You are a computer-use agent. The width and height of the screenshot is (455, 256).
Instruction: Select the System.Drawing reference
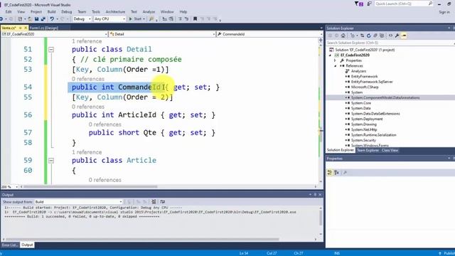coord(363,124)
